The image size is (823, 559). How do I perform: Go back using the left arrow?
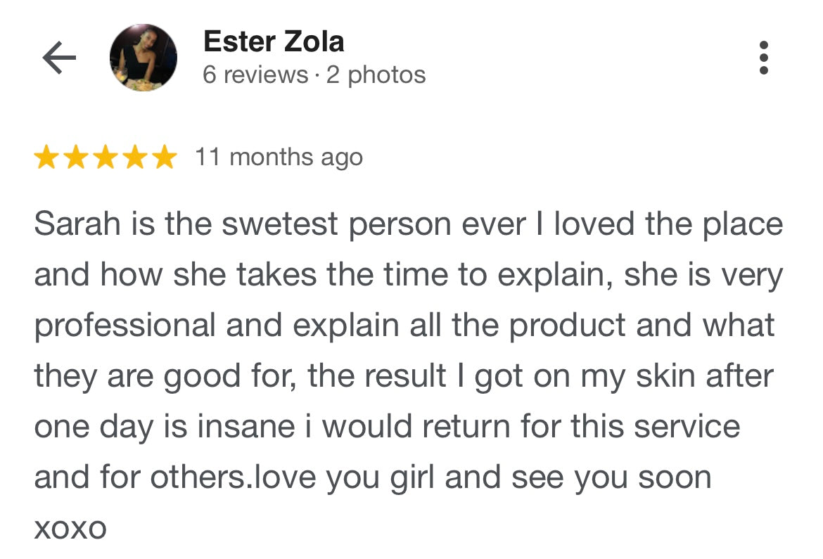pyautogui.click(x=59, y=58)
